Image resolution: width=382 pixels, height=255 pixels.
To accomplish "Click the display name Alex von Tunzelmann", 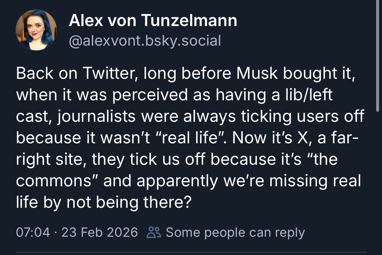I will [x=153, y=21].
